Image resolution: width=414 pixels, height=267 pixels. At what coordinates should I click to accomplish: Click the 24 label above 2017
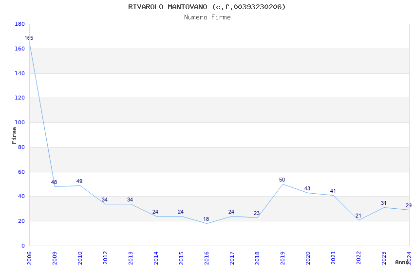click(231, 212)
